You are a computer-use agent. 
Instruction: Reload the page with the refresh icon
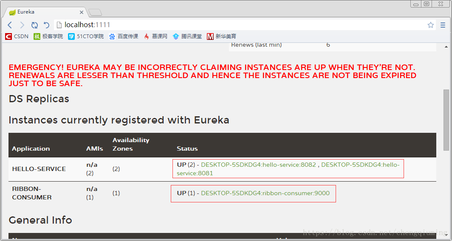[34, 25]
